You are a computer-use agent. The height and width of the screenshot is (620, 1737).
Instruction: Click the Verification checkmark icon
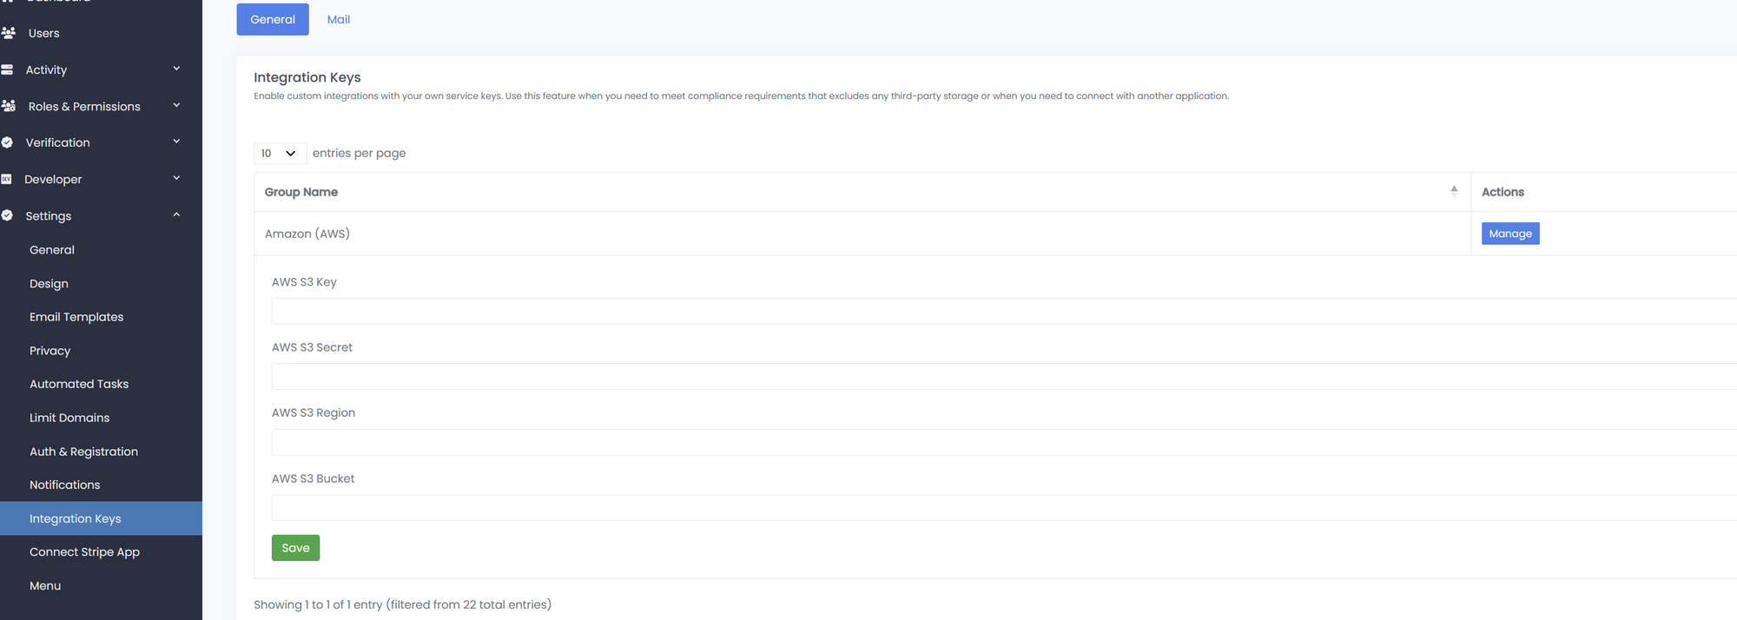7,142
